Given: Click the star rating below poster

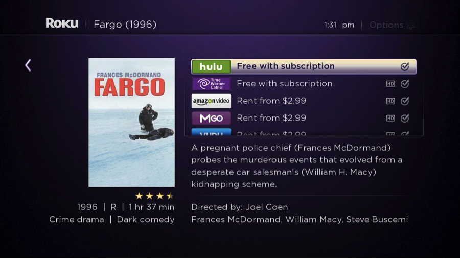Looking at the screenshot, I should click(154, 196).
